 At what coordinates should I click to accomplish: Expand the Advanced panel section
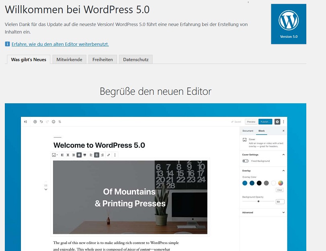[x=283, y=212]
